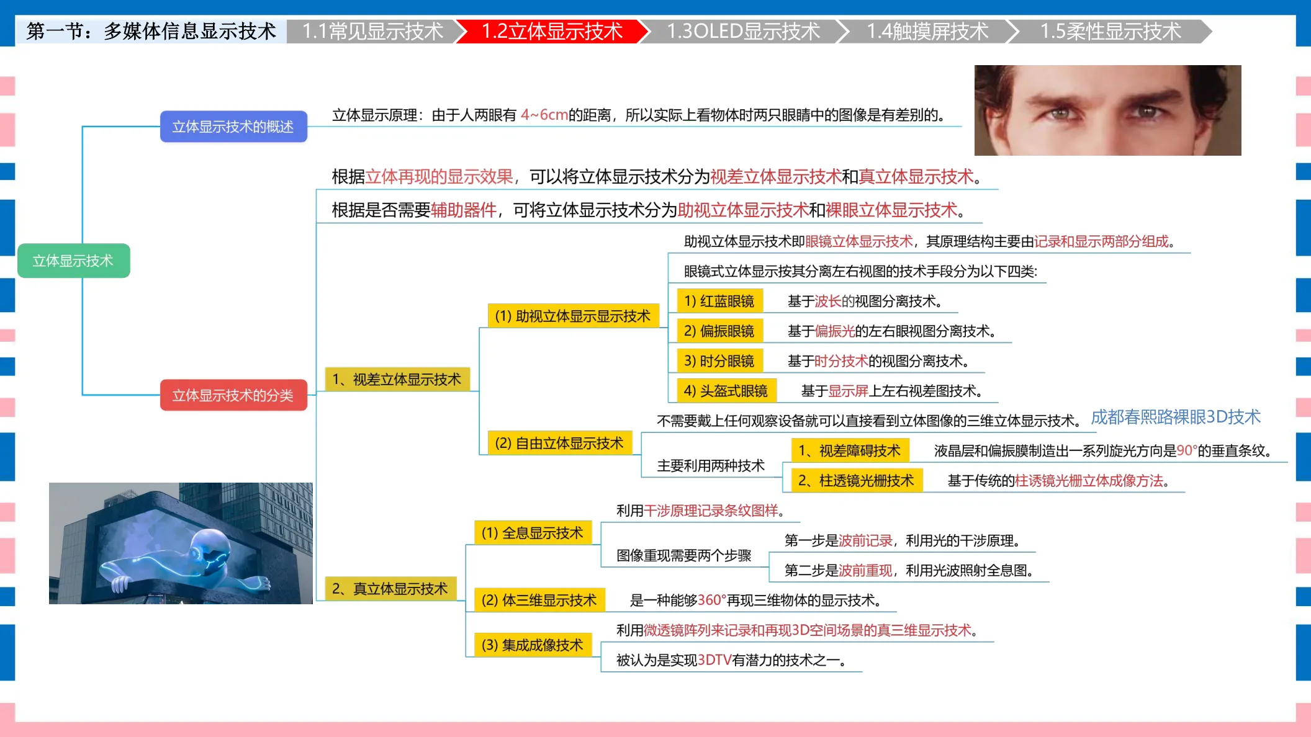Viewport: 1311px width, 737px height.
Task: Select the 1) 红蓝眼镜 node
Action: tap(719, 301)
